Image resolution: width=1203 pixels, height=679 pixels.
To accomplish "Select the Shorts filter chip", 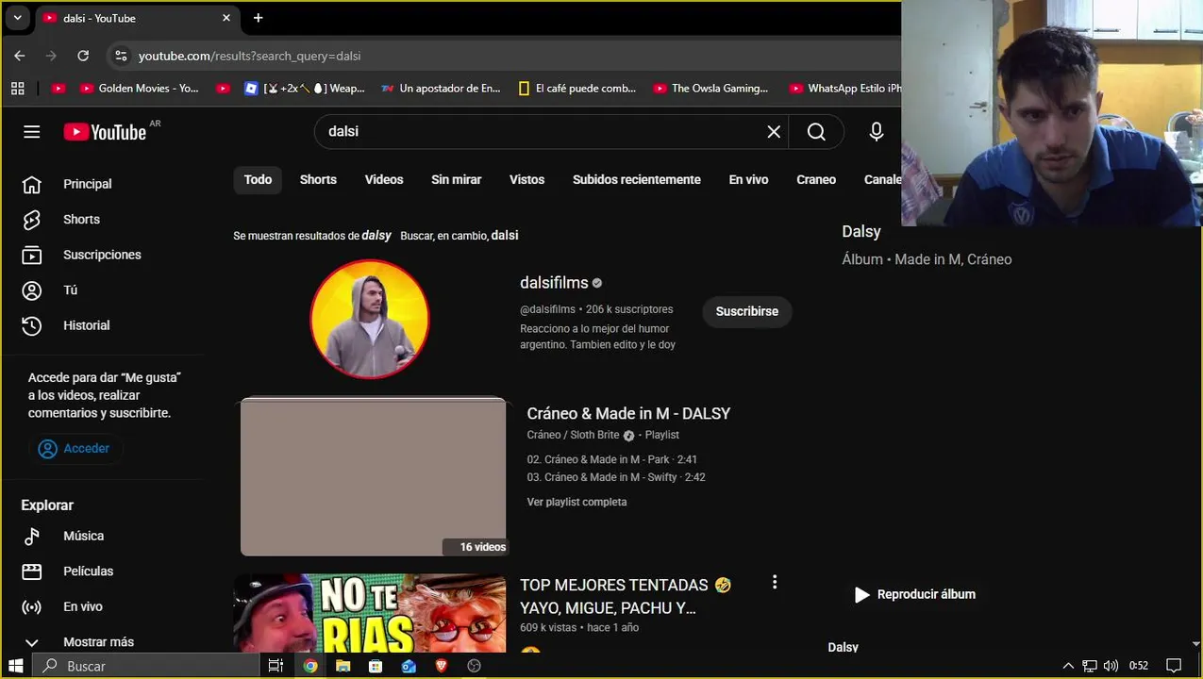I will 318,180.
